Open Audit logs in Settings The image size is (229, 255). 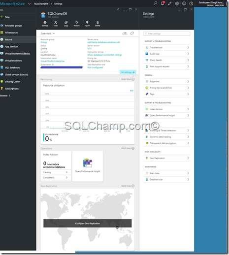[x=166, y=54]
